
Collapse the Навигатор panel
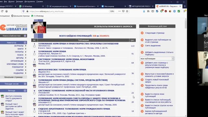coord(25,43)
